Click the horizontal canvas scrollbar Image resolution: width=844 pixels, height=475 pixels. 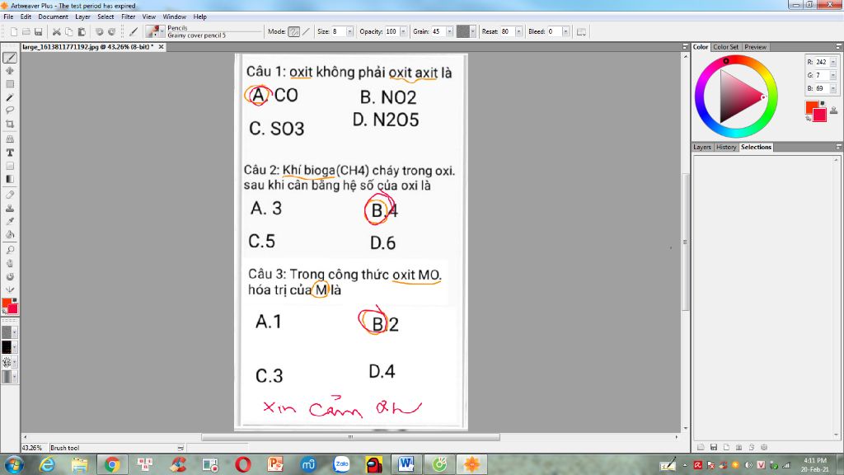point(350,437)
